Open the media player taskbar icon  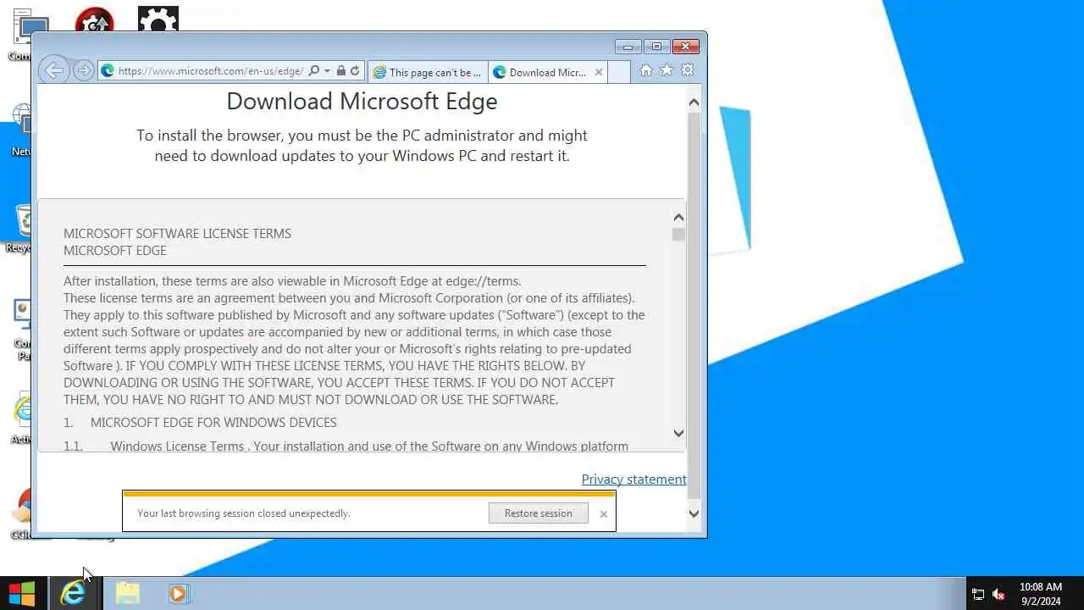179,594
